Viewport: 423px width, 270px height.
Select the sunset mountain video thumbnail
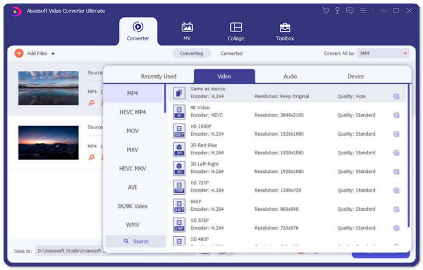coord(48,142)
